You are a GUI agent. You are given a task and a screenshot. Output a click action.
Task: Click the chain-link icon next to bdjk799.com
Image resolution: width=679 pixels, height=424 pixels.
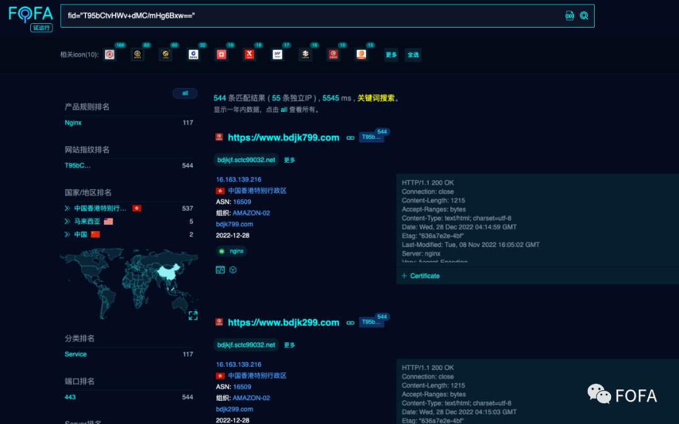pyautogui.click(x=350, y=138)
